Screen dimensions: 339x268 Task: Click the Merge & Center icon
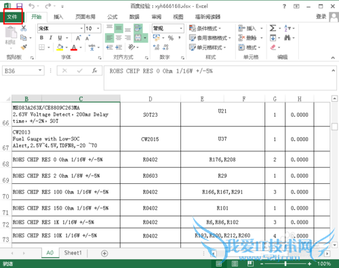pos(138,38)
